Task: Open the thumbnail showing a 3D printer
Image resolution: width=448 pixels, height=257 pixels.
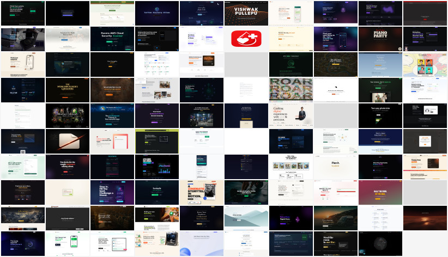Action: click(157, 243)
